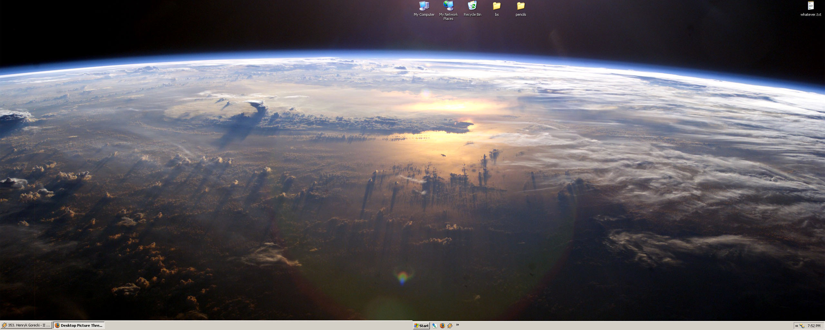Launch Winamp from the Quick Launch bar
The image size is (825, 330).
click(450, 325)
